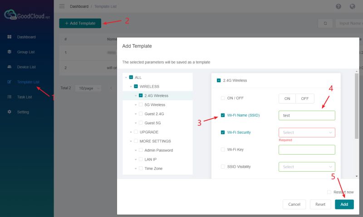Select the 5G Wireless tree item

tap(155, 105)
